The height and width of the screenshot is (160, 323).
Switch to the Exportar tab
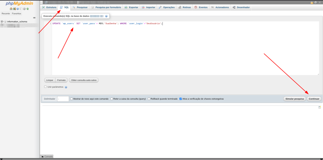click(131, 7)
